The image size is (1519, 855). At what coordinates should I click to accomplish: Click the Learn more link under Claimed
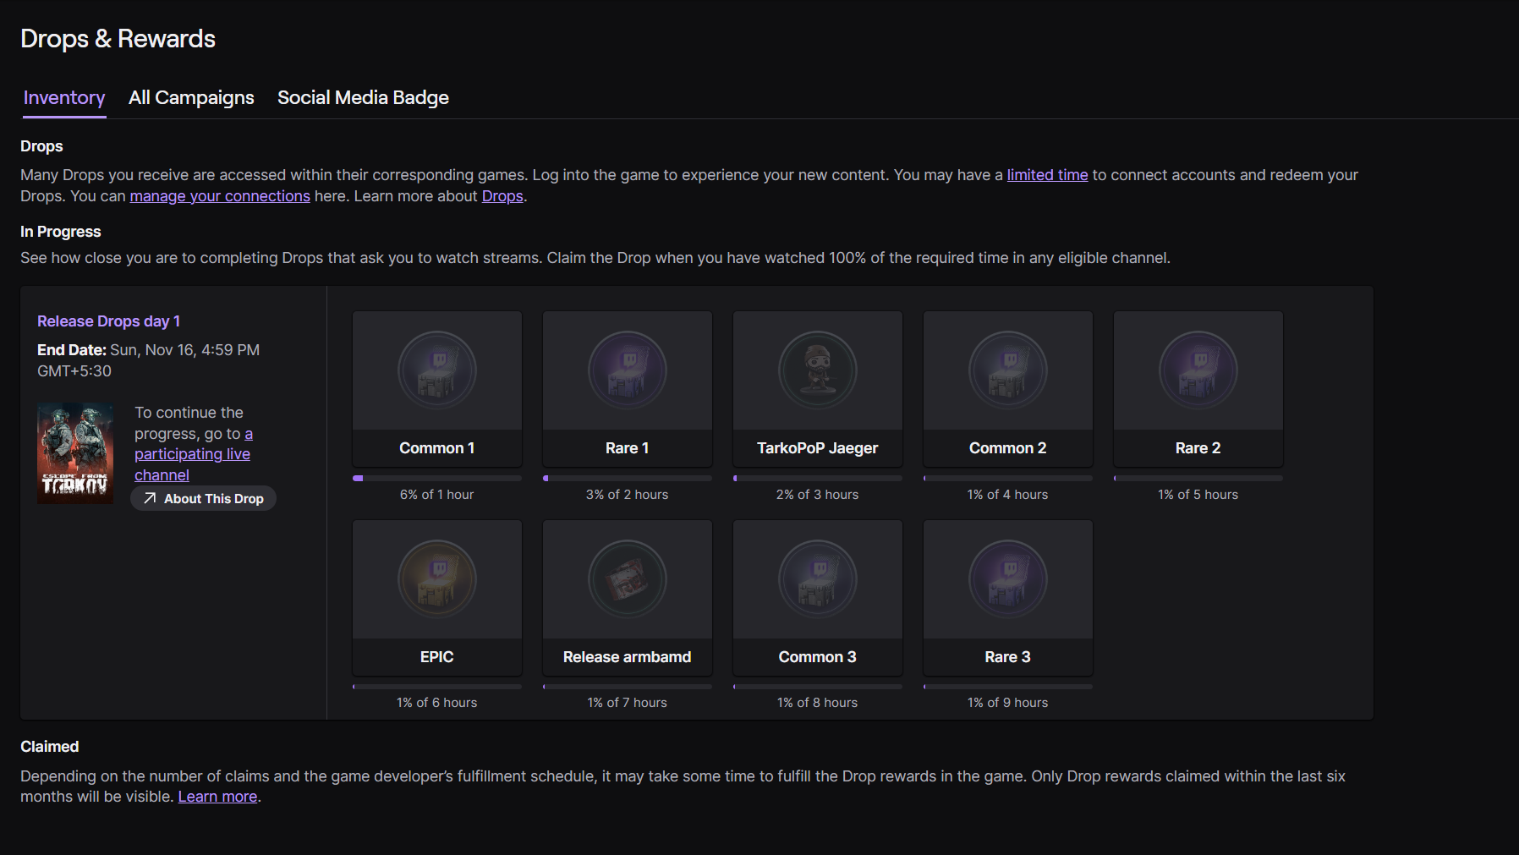[217, 796]
